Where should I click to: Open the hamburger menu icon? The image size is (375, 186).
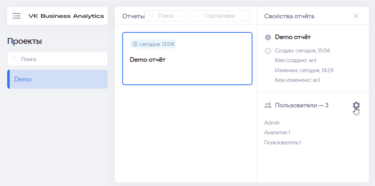[17, 16]
